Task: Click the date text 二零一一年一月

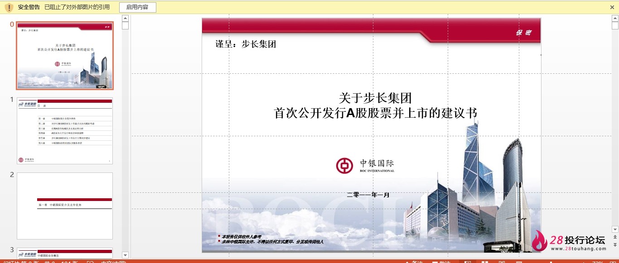Action: 368,195
